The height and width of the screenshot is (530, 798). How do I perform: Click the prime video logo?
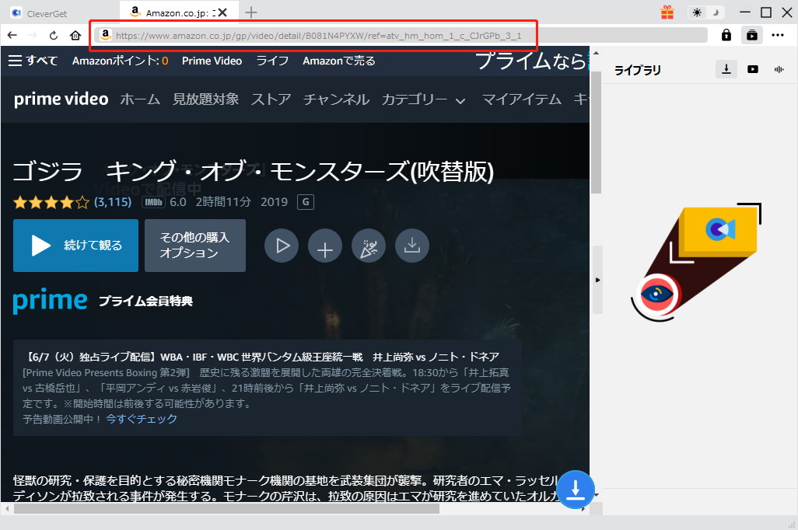(61, 99)
